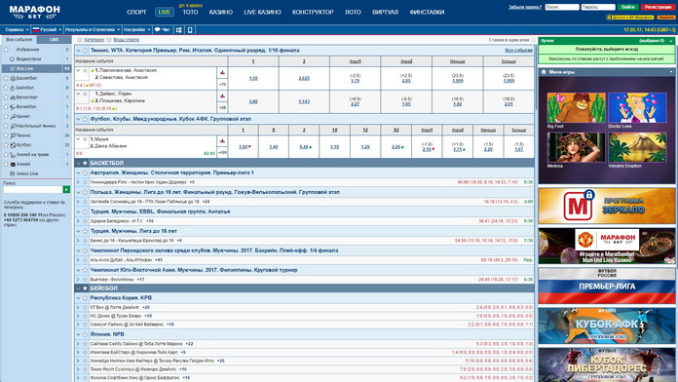Open Field hockey in the sidebar
Screen dimensions: 678x382
[36, 154]
